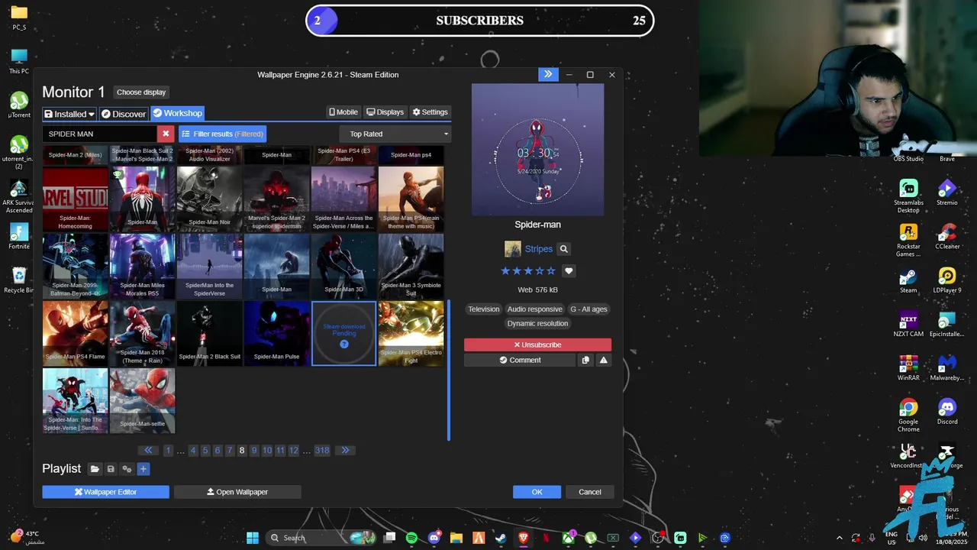Launch the Wallpaper Editor
Image resolution: width=977 pixels, height=550 pixels.
(105, 492)
